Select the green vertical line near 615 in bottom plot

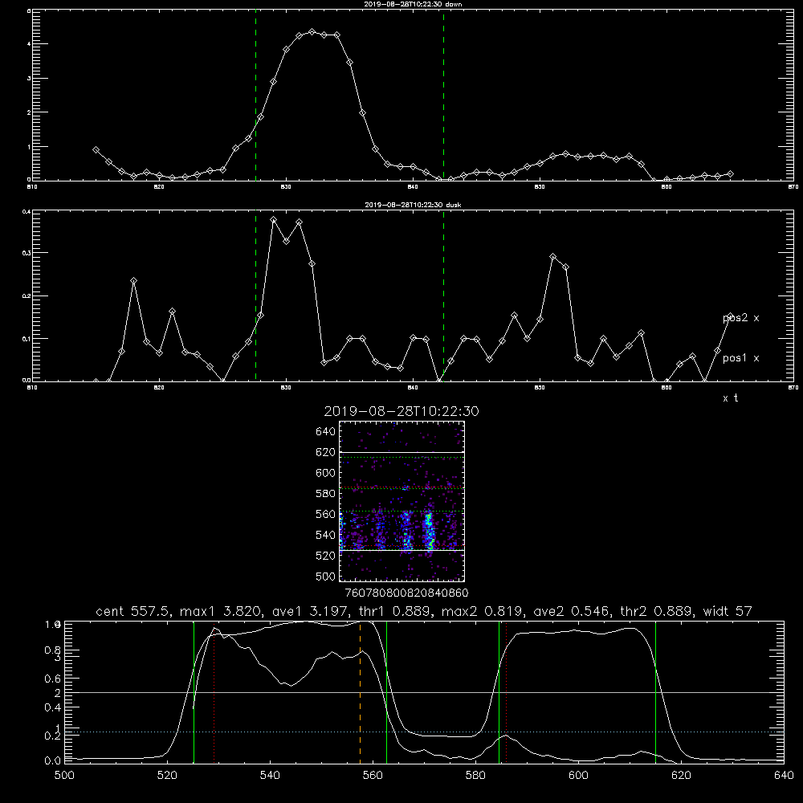655,691
